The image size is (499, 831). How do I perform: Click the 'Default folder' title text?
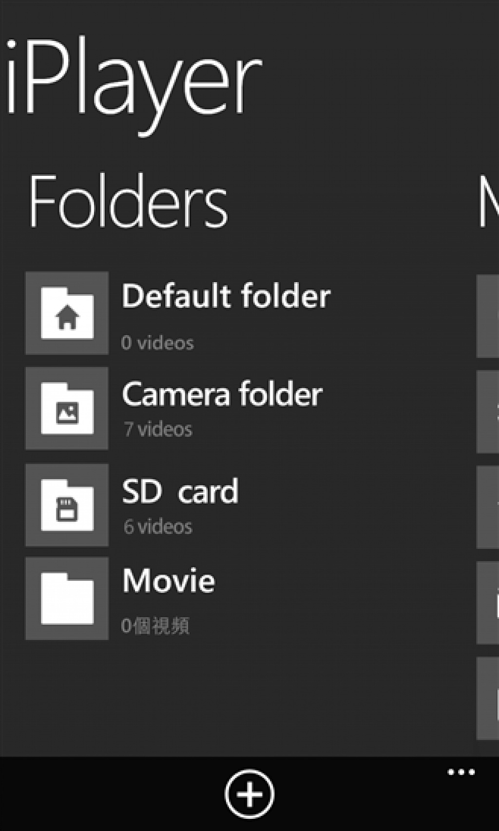click(226, 296)
